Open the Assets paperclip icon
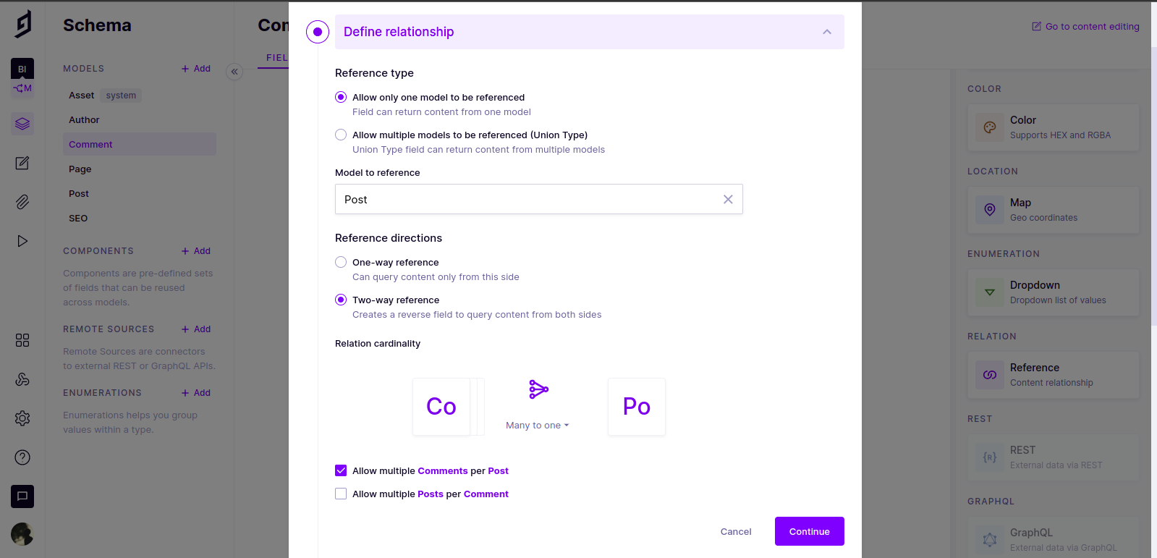 pyautogui.click(x=22, y=202)
